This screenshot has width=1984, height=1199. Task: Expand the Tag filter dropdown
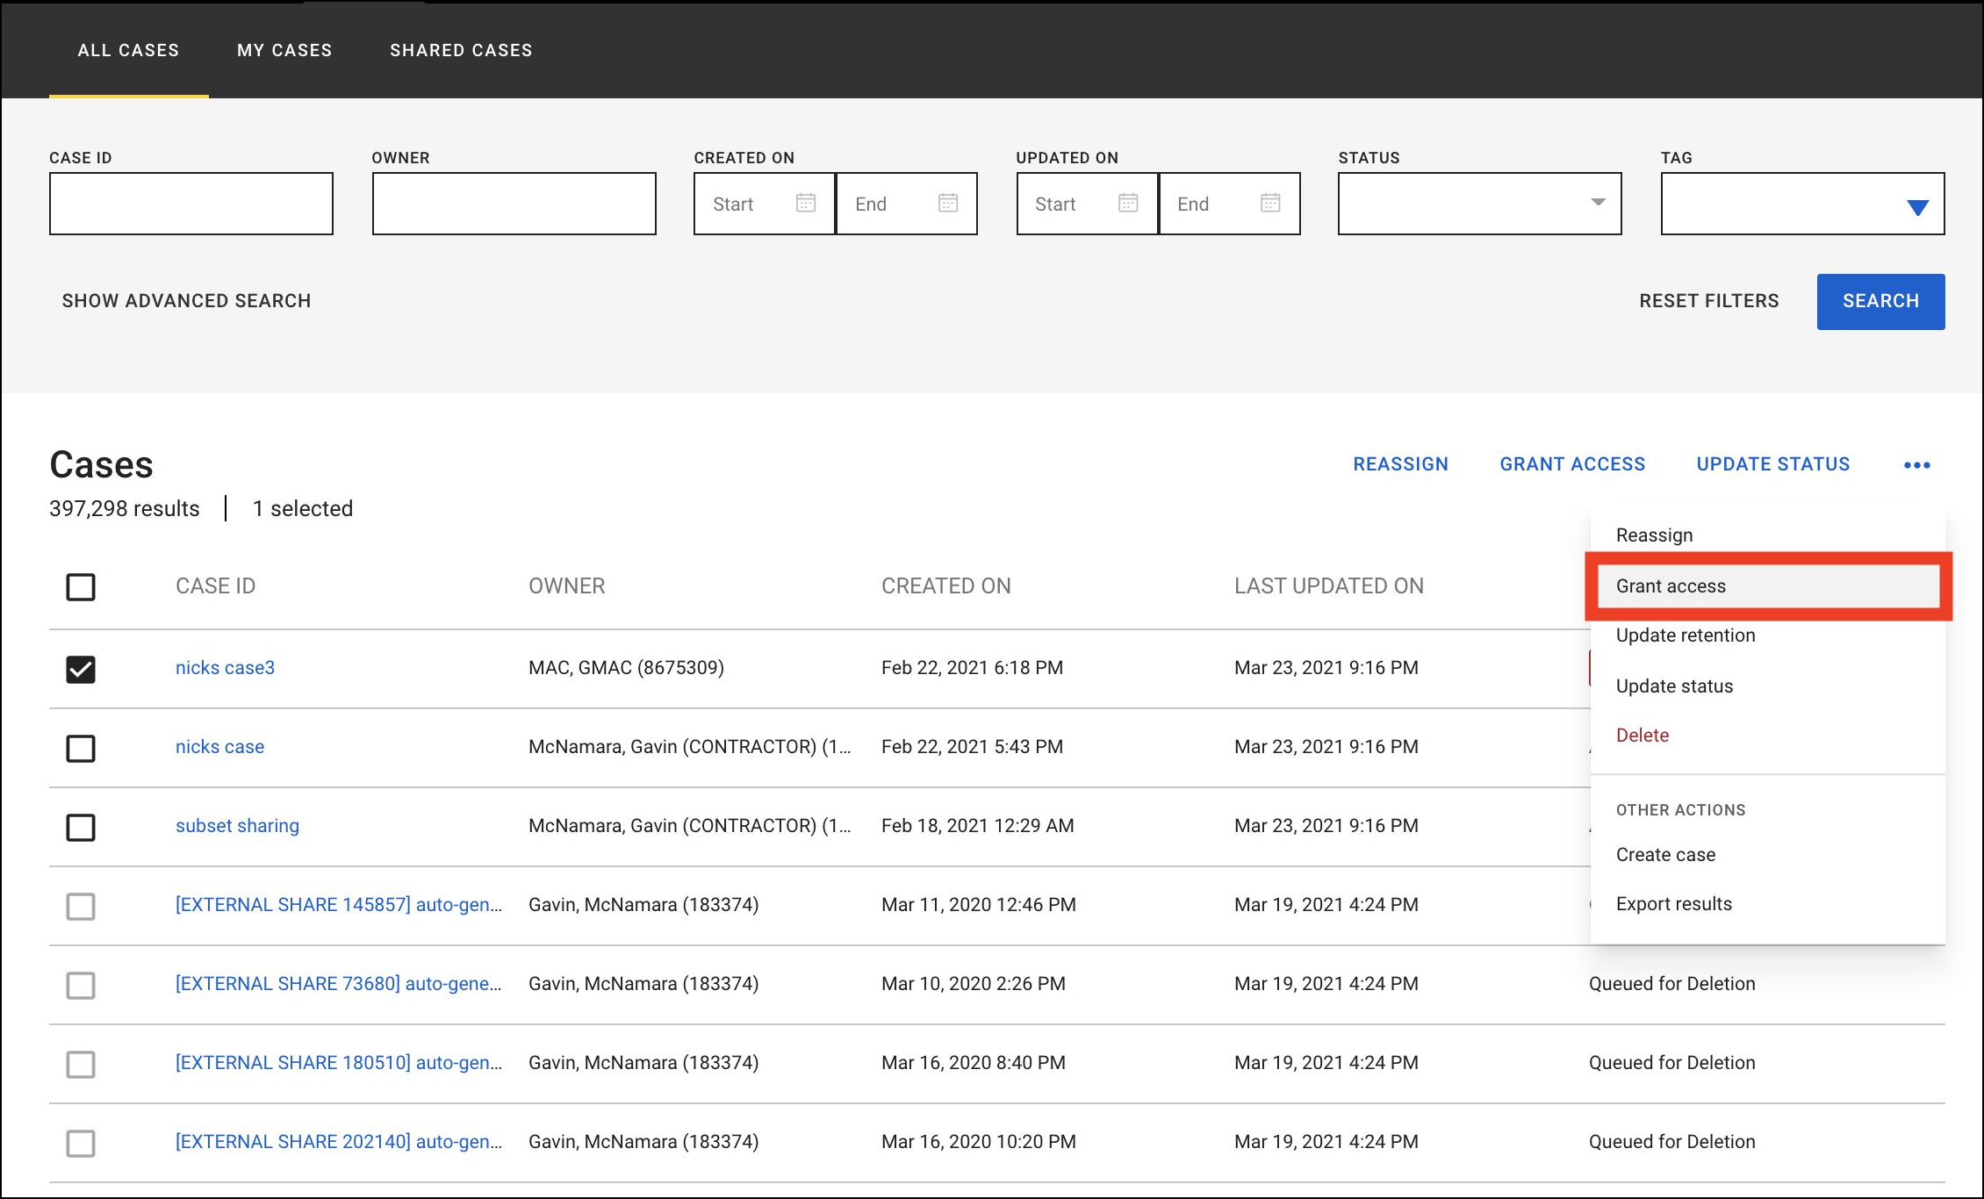1801,203
